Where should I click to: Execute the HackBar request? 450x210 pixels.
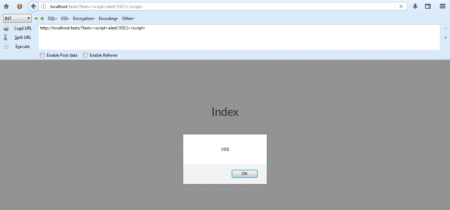22,47
